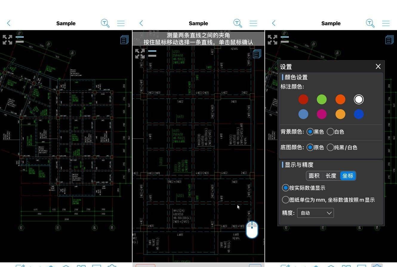This screenshot has height=267, width=397.
Task: Close the 设置 settings dialog
Action: [x=378, y=66]
